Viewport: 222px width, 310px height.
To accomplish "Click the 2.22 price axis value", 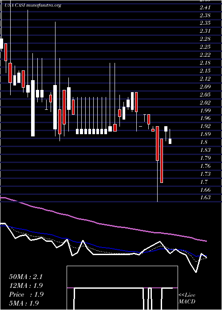I will tap(205, 55).
